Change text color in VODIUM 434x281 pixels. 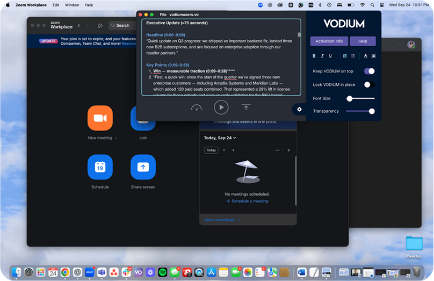tap(365, 56)
